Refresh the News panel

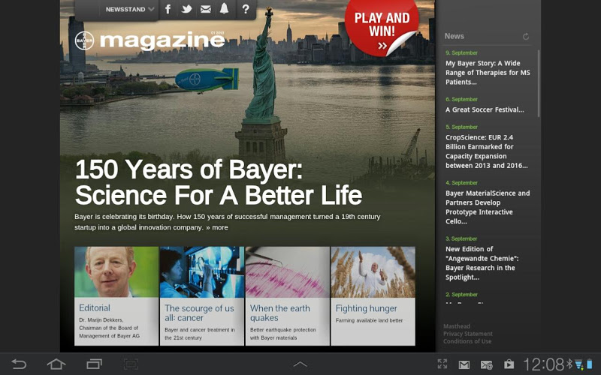[526, 36]
